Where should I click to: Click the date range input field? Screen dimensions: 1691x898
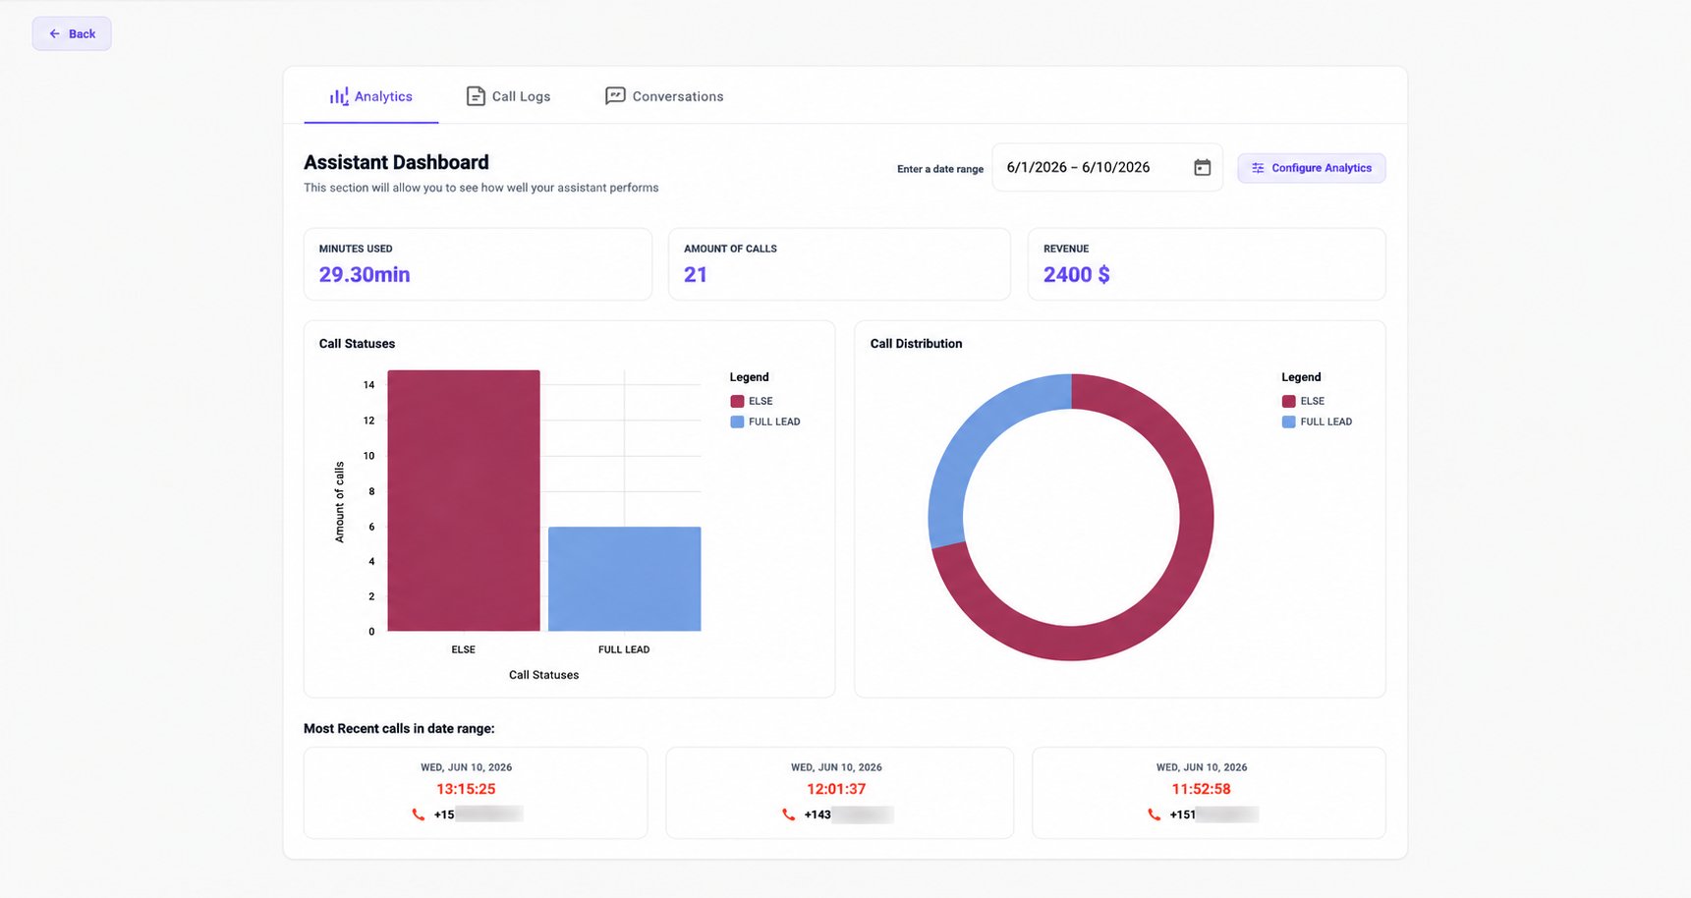point(1107,167)
